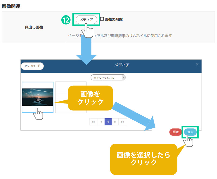Click the large blue downward arrow
Image resolution: width=217 pixels, height=179 pixels.
click(86, 53)
